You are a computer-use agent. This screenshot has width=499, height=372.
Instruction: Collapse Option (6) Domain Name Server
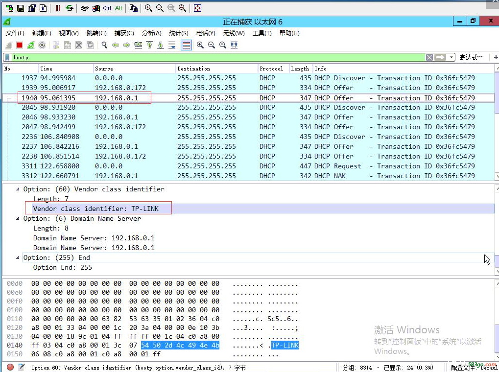point(18,218)
